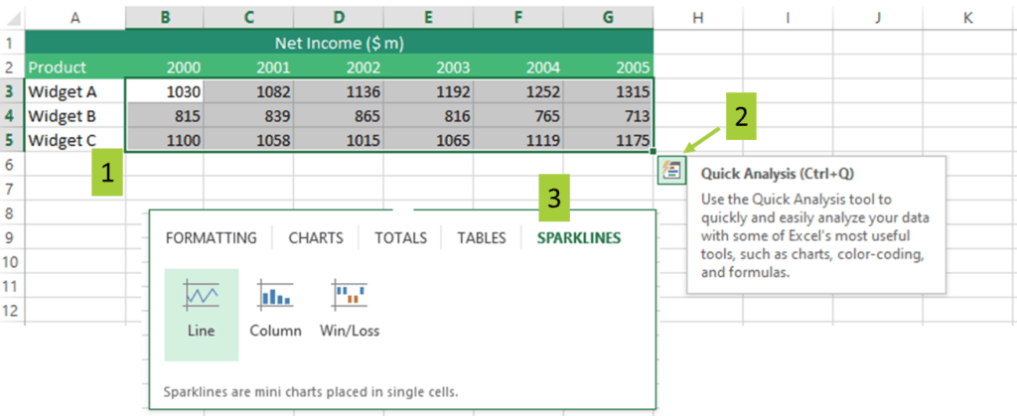
Task: Click the cell containing 1082
Action: (x=249, y=91)
